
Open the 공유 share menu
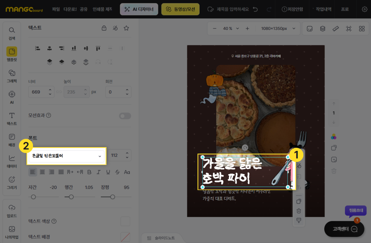(83, 9)
